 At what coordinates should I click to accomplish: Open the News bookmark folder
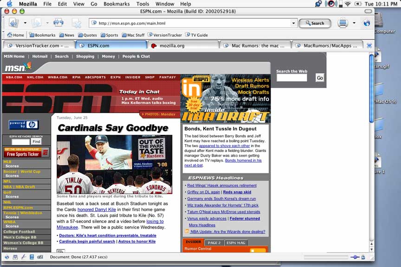(x=67, y=35)
